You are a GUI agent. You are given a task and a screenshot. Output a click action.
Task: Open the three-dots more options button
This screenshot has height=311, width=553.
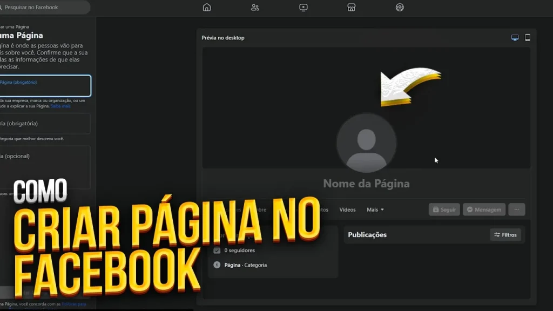click(x=516, y=209)
